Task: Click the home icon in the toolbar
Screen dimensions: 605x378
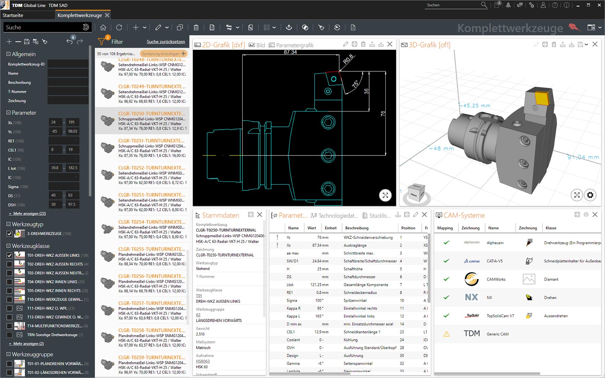Action: (x=103, y=27)
